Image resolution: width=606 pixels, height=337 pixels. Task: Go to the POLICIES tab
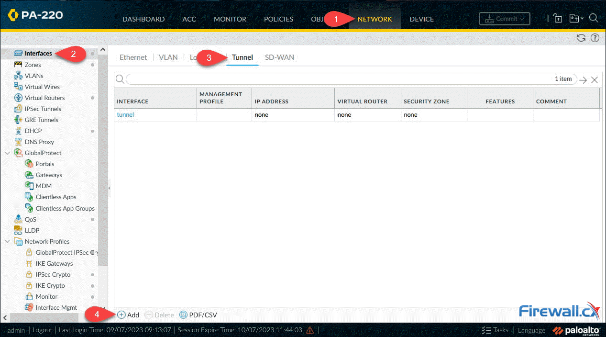tap(279, 19)
